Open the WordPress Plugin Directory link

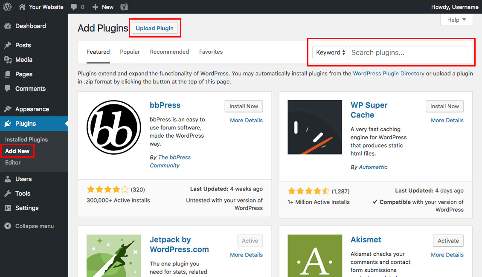click(388, 73)
